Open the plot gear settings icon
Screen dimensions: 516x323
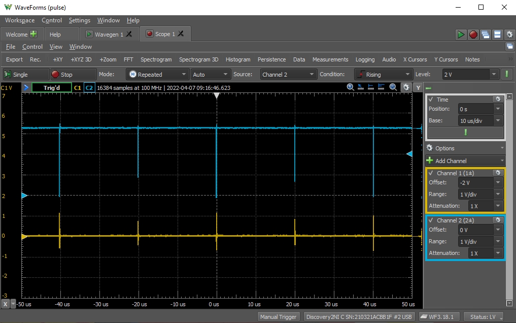pos(406,87)
